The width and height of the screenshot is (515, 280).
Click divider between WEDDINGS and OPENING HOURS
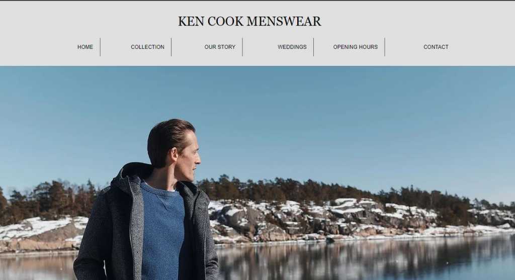314,47
